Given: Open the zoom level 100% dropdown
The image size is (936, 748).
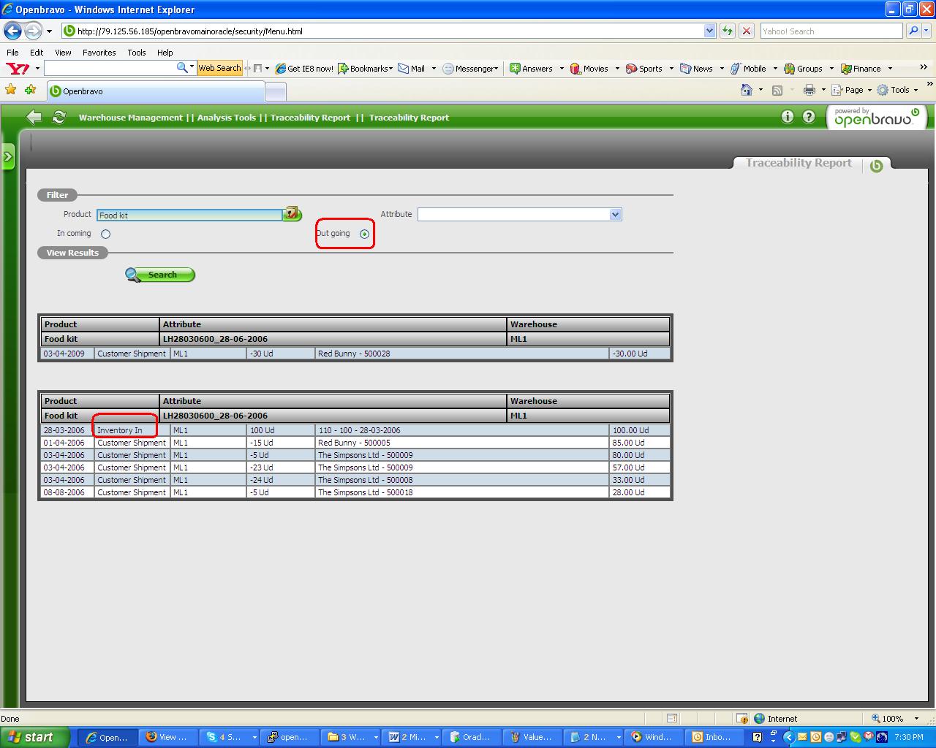Looking at the screenshot, I should 916,719.
